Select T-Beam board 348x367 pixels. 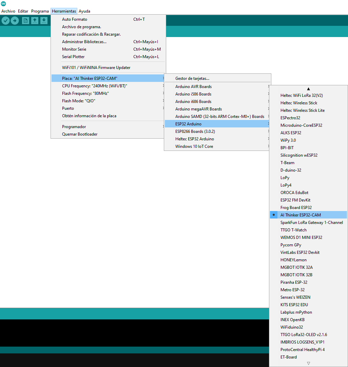(x=308, y=163)
